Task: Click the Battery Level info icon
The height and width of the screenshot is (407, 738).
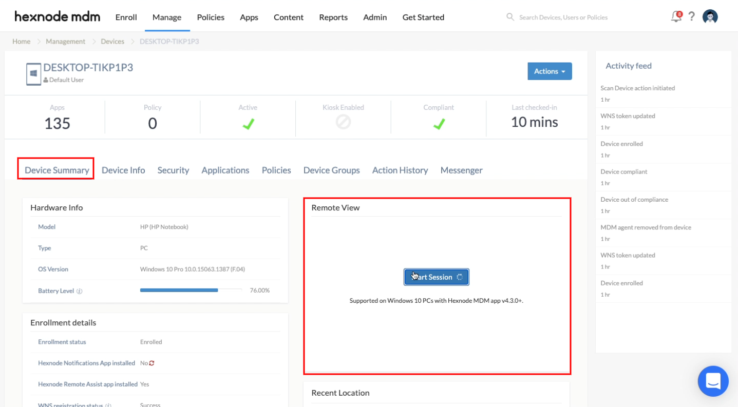Action: tap(80, 291)
